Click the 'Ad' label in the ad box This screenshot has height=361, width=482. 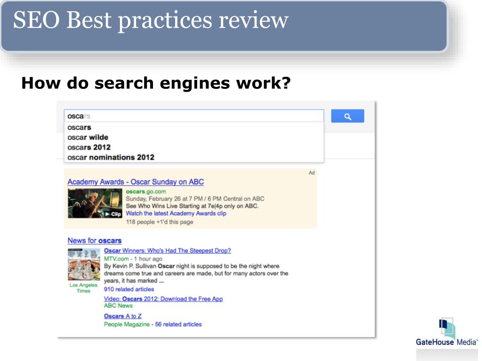pyautogui.click(x=312, y=173)
